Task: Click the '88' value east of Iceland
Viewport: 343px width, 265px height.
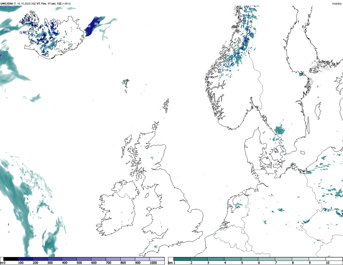Action: [89, 26]
